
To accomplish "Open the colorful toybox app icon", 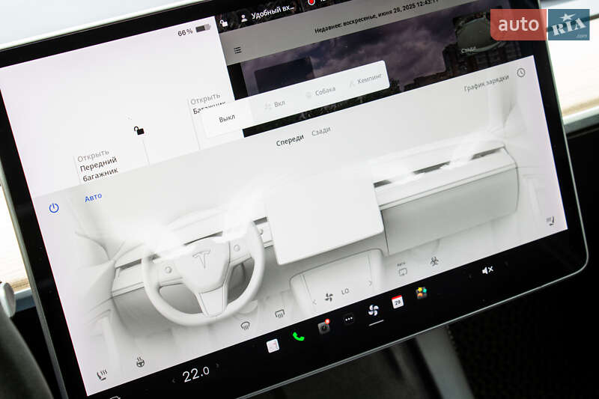I will 422,293.
